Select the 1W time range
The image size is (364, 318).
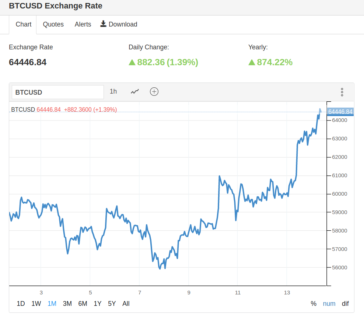click(x=36, y=304)
